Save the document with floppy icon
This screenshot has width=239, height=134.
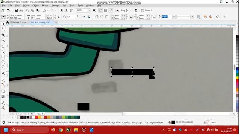(x=16, y=10)
